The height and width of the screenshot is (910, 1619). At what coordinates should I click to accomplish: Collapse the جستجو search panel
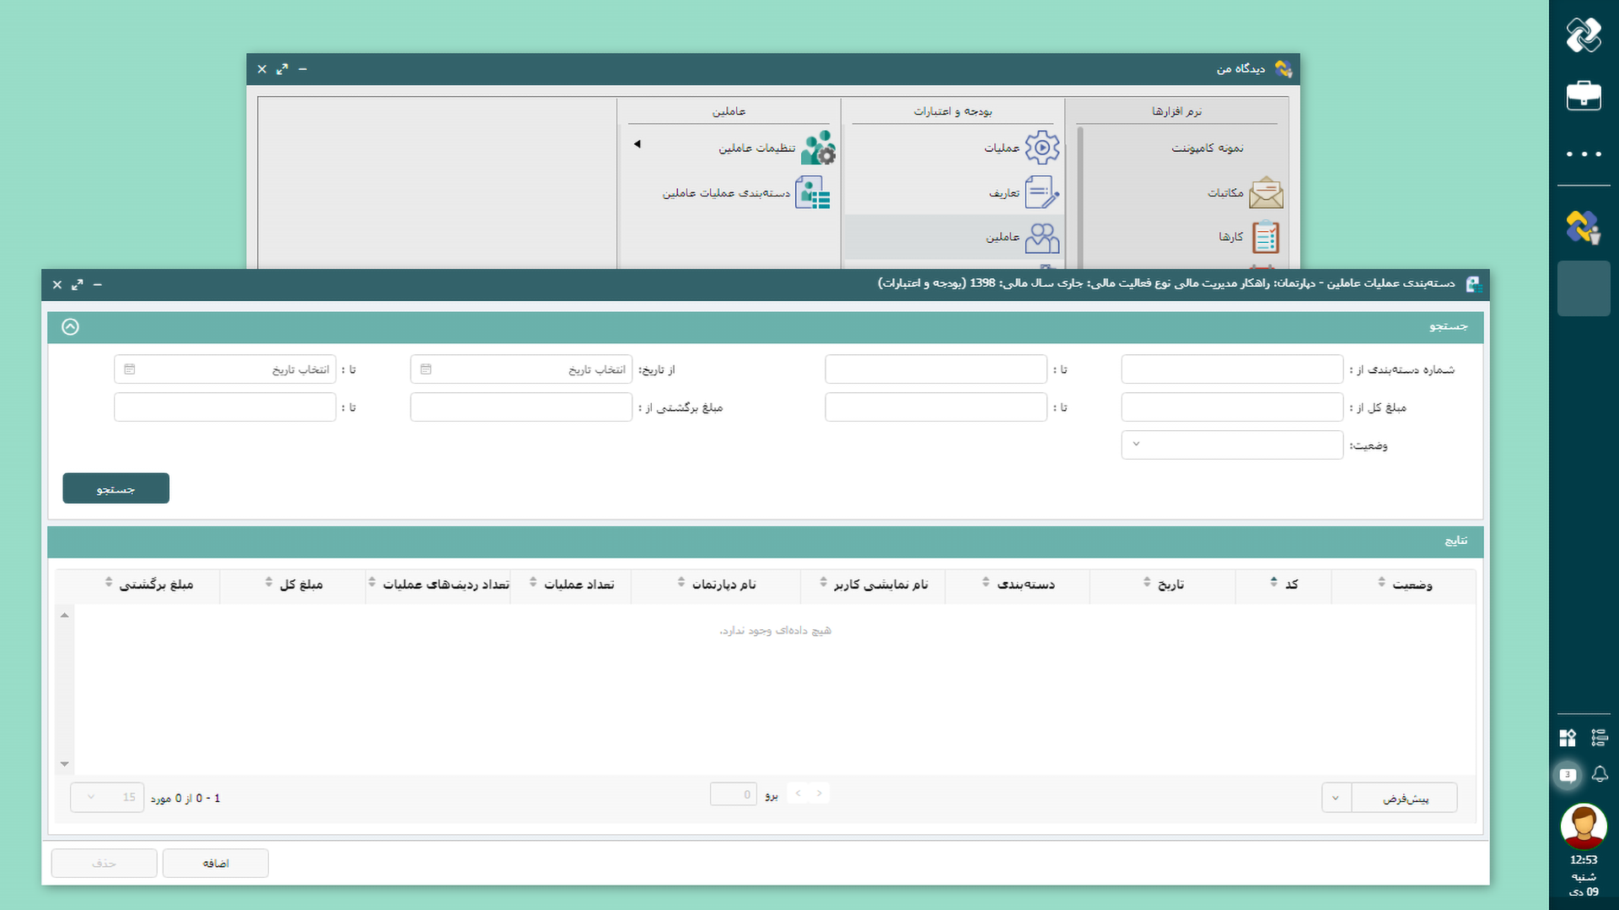tap(71, 326)
